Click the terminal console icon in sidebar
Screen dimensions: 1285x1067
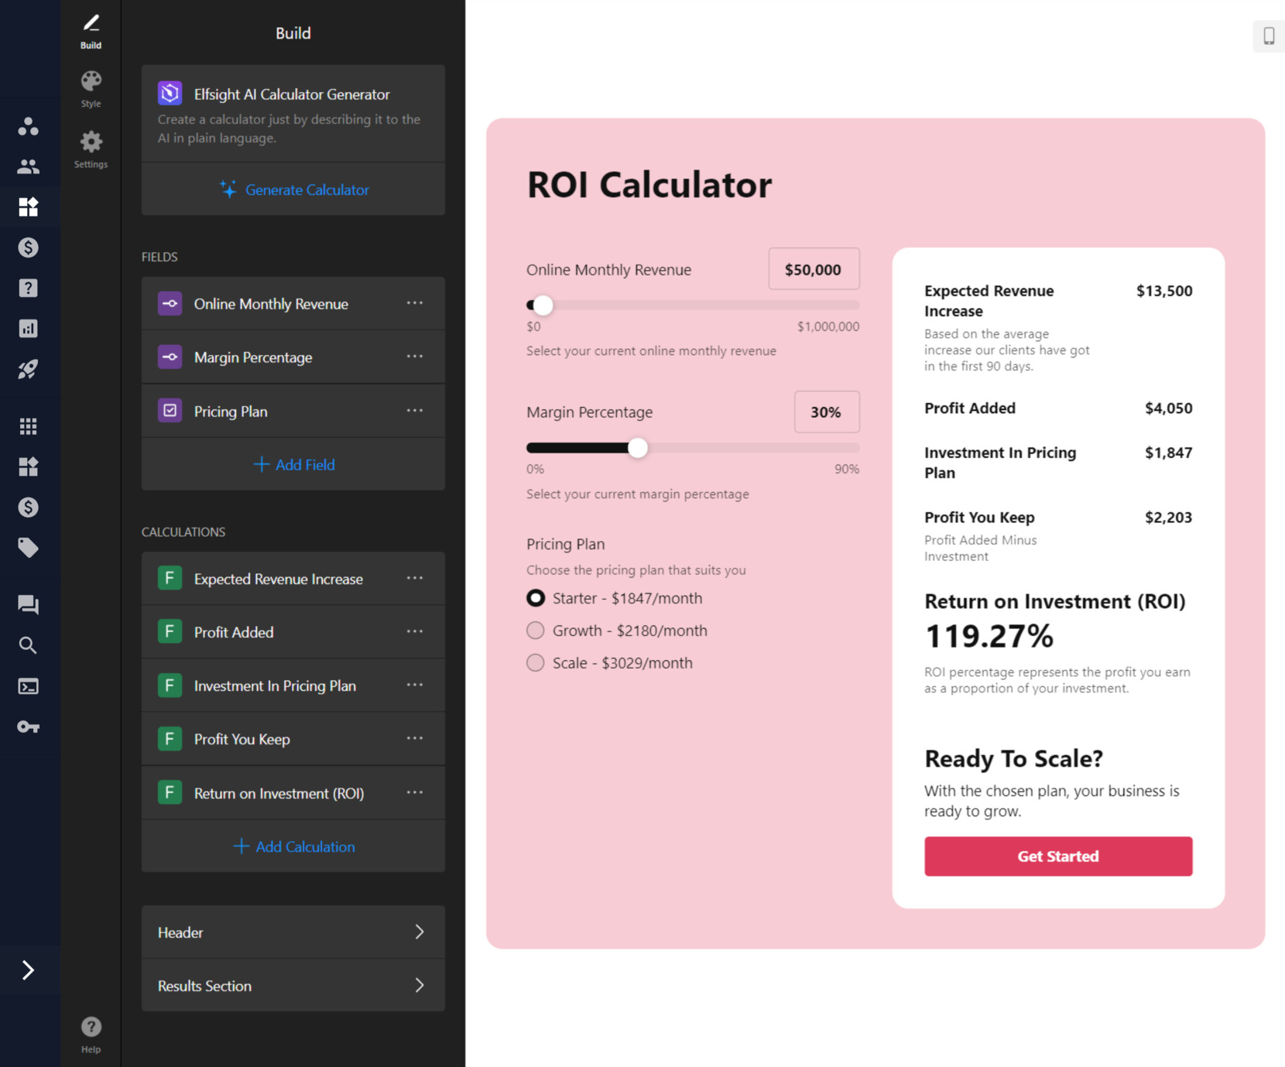(29, 686)
